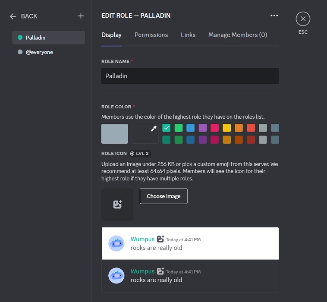Image resolution: width=327 pixels, height=302 pixels.
Task: Click the back arrow icon
Action: click(13, 16)
